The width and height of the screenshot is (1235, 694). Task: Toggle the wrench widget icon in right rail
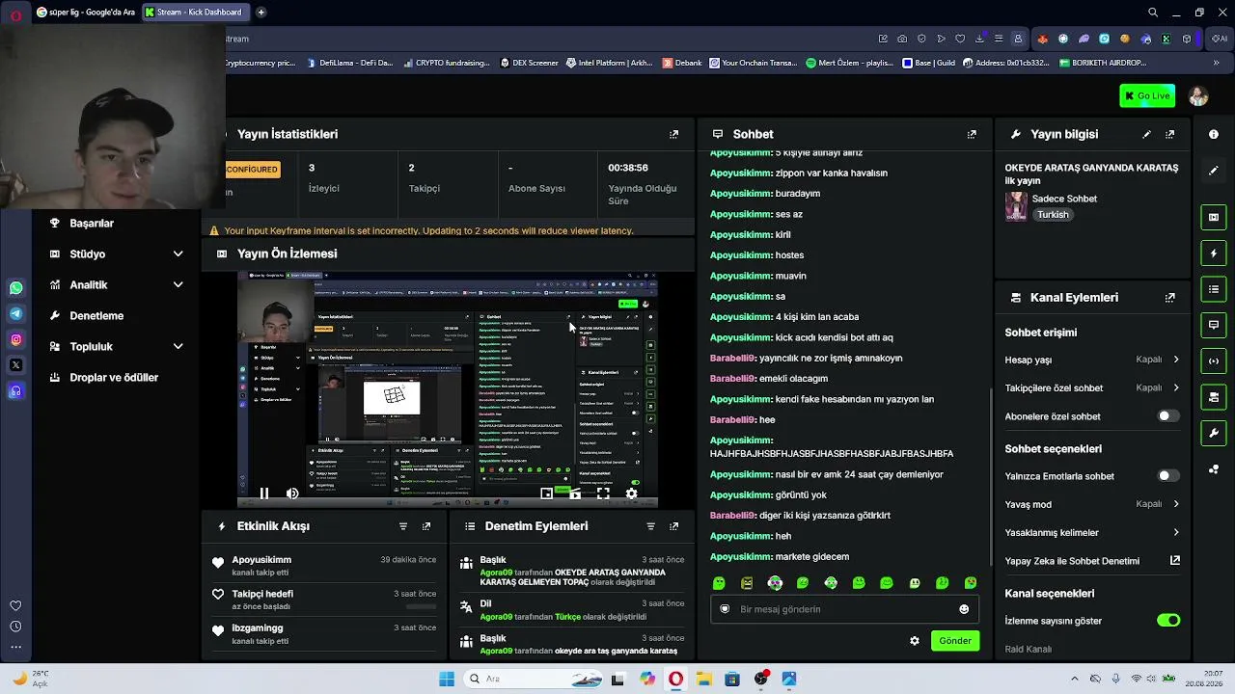[x=1214, y=433]
